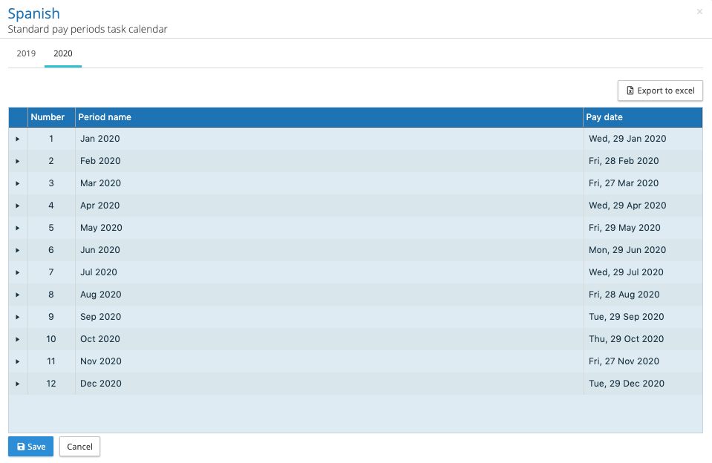
Task: Select the Nov 2020 pay date cell
Action: click(624, 361)
